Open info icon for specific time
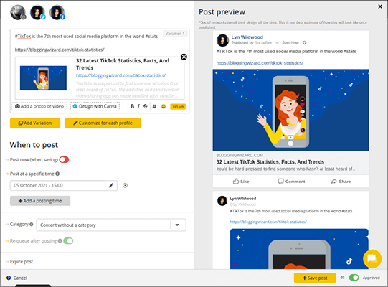The height and width of the screenshot is (287, 388). click(57, 174)
